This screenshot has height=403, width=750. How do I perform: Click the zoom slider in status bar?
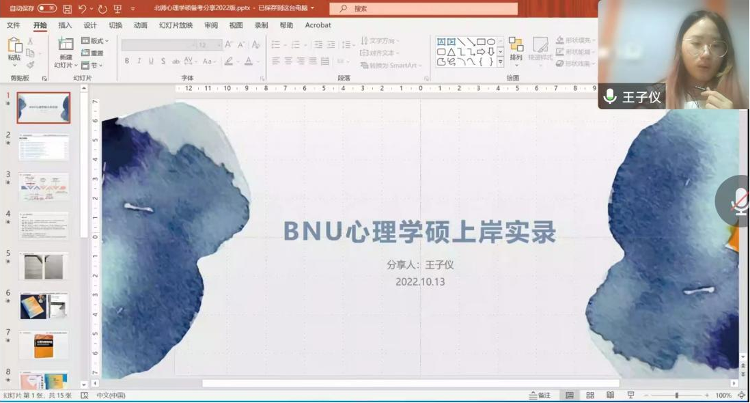point(676,395)
